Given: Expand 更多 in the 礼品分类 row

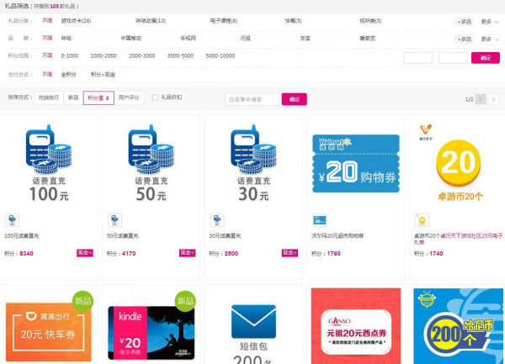Looking at the screenshot, I should pos(488,21).
